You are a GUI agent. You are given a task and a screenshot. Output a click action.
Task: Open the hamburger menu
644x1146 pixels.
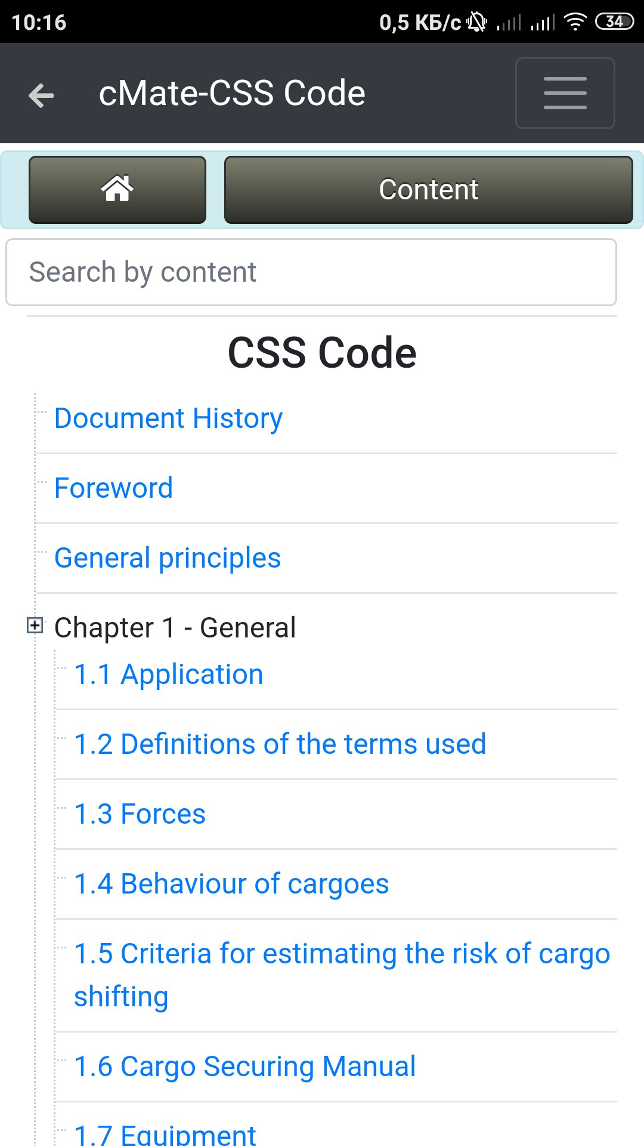[565, 93]
